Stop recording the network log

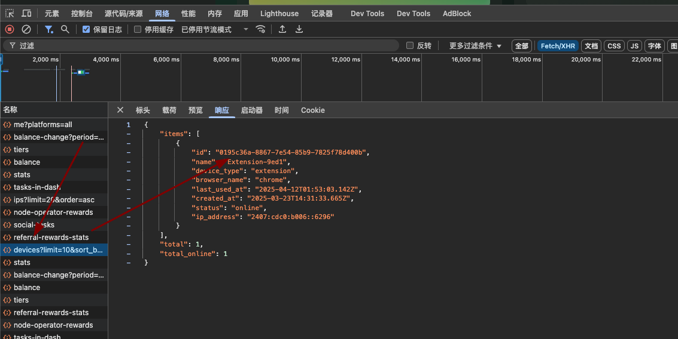pyautogui.click(x=10, y=29)
